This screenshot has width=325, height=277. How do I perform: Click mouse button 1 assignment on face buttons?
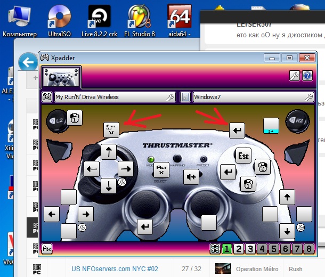(x=248, y=184)
